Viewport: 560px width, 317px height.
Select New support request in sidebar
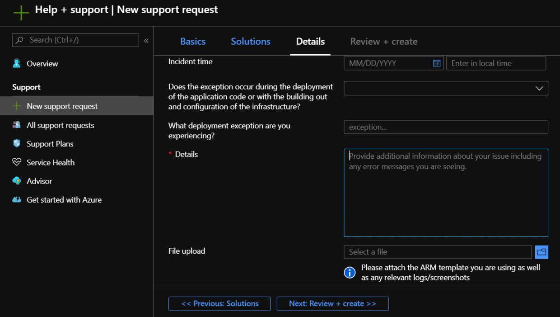[62, 106]
